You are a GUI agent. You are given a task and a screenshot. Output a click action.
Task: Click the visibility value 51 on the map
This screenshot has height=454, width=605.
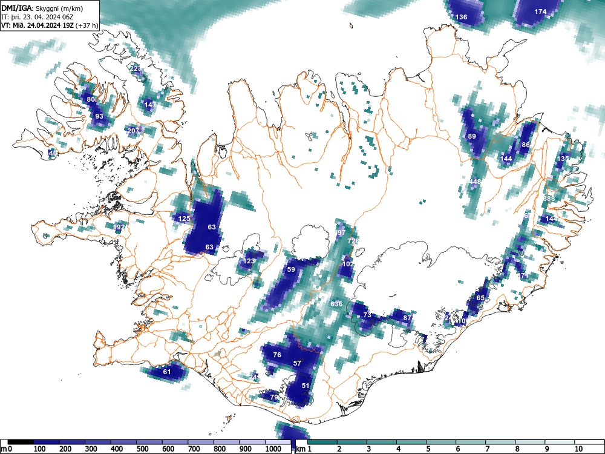point(306,385)
